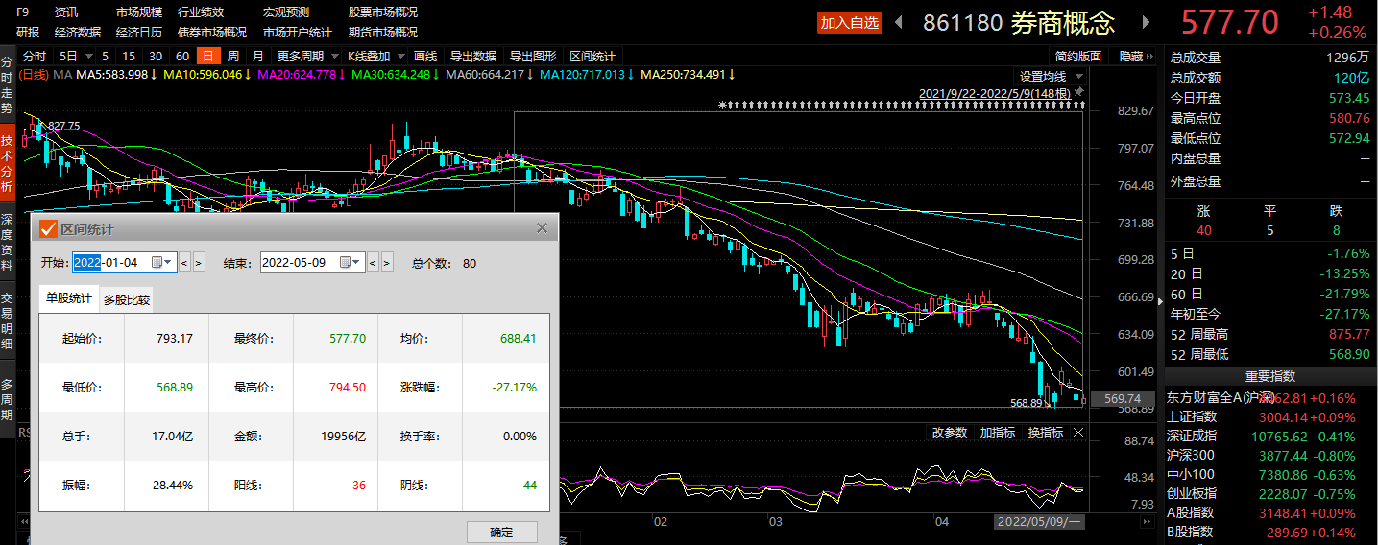This screenshot has width=1378, height=545.
Task: Close the 区间统计 dialog
Action: point(542,228)
